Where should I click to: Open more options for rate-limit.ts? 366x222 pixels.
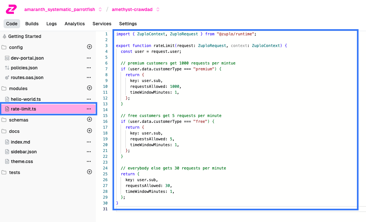[x=89, y=109]
